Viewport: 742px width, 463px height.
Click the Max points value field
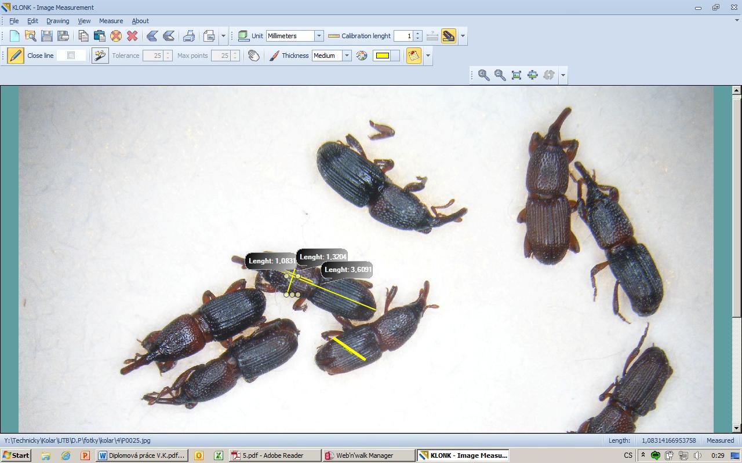point(221,56)
